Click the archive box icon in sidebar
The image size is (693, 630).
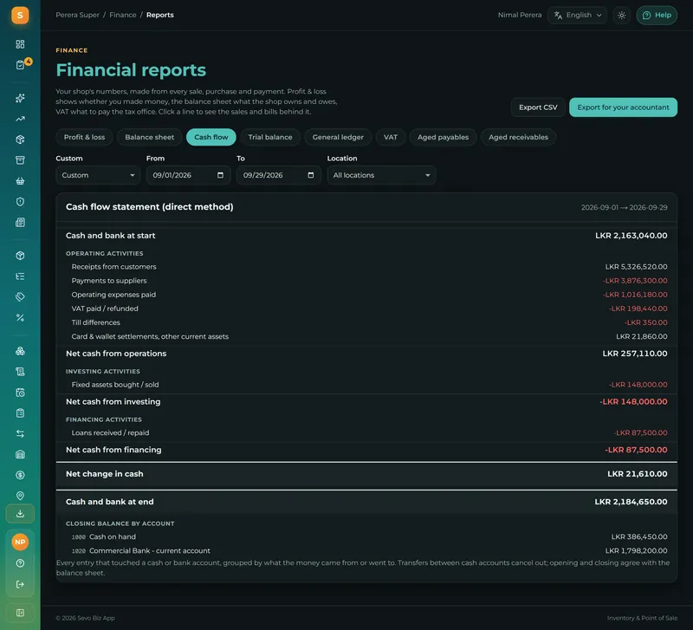20,160
